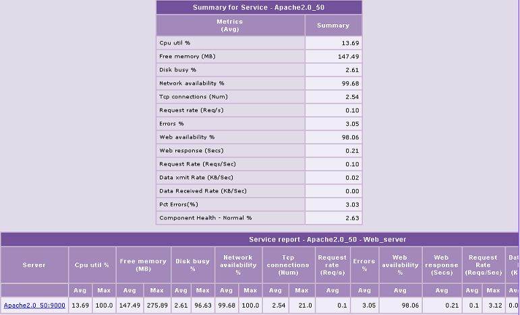Click 'Max' subheader under Tcp connections (Num)
Image resolution: width=520 pixels, height=315 pixels.
click(x=301, y=290)
